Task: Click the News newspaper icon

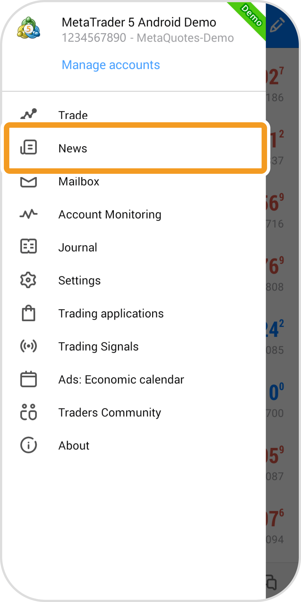Action: (28, 147)
